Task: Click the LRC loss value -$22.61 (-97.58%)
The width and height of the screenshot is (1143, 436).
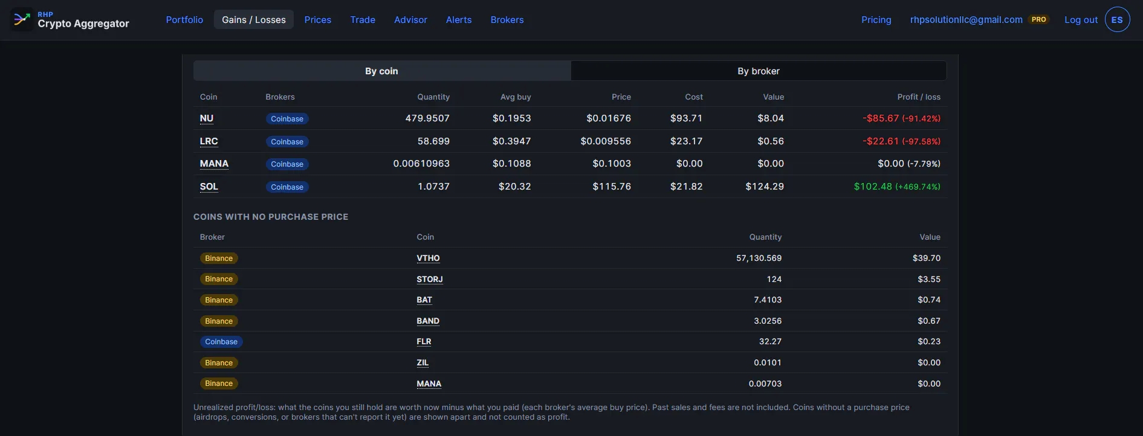Action: 901,141
